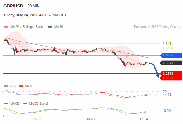This screenshot has width=183, height=124.
Task: Click the GBP/USD pair title
Action: coord(13,6)
